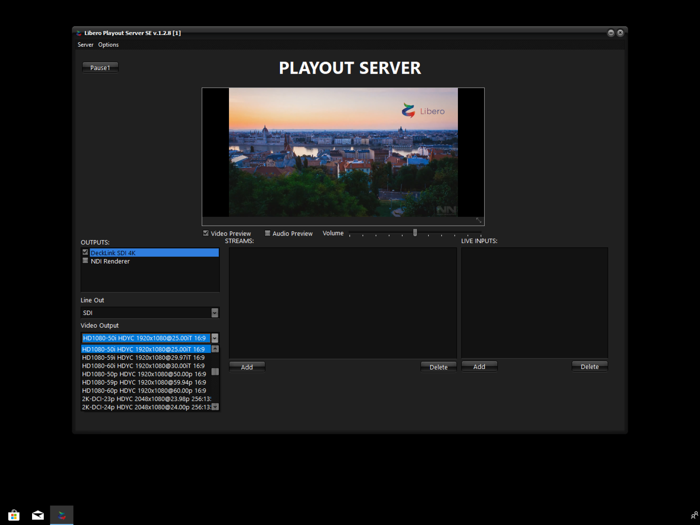The image size is (700, 525).
Task: Click Delete under the Live Inputs list
Action: [x=590, y=367]
